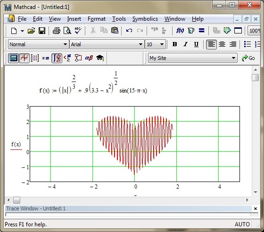
Task: Open the Format menu
Action: pos(97,19)
